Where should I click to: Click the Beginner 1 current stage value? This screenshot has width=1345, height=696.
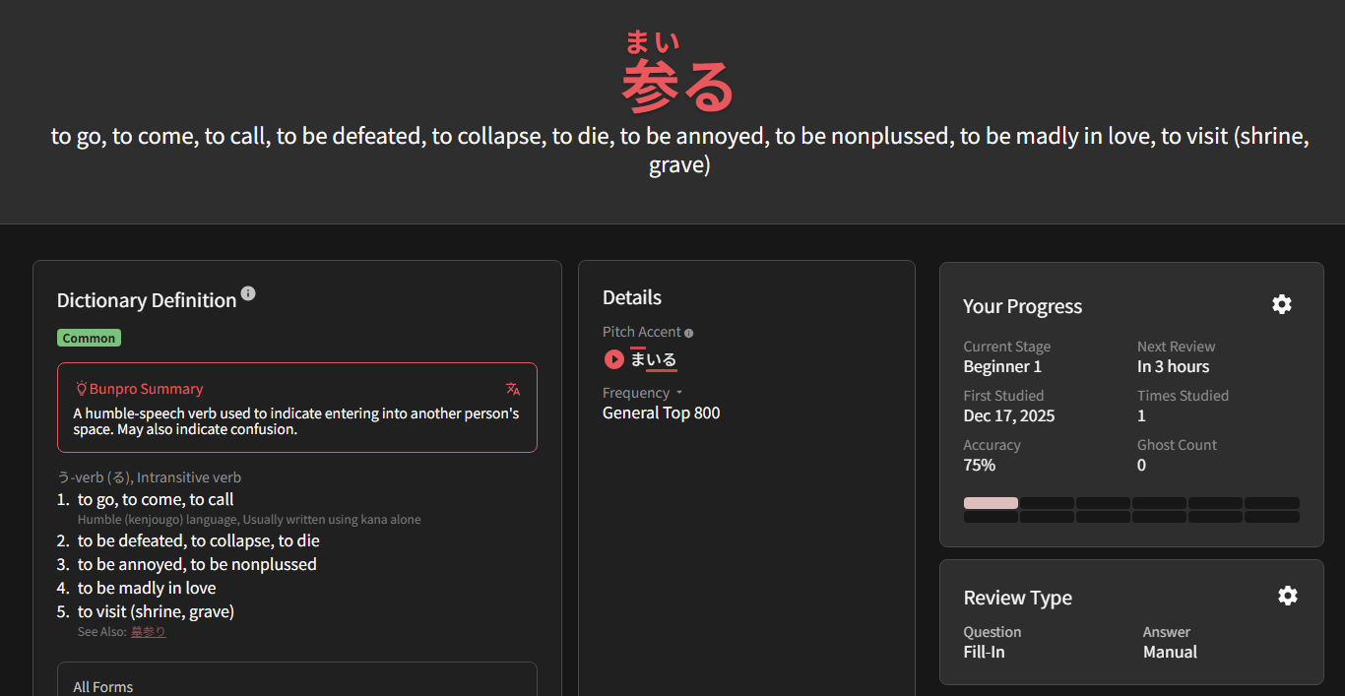click(1002, 367)
